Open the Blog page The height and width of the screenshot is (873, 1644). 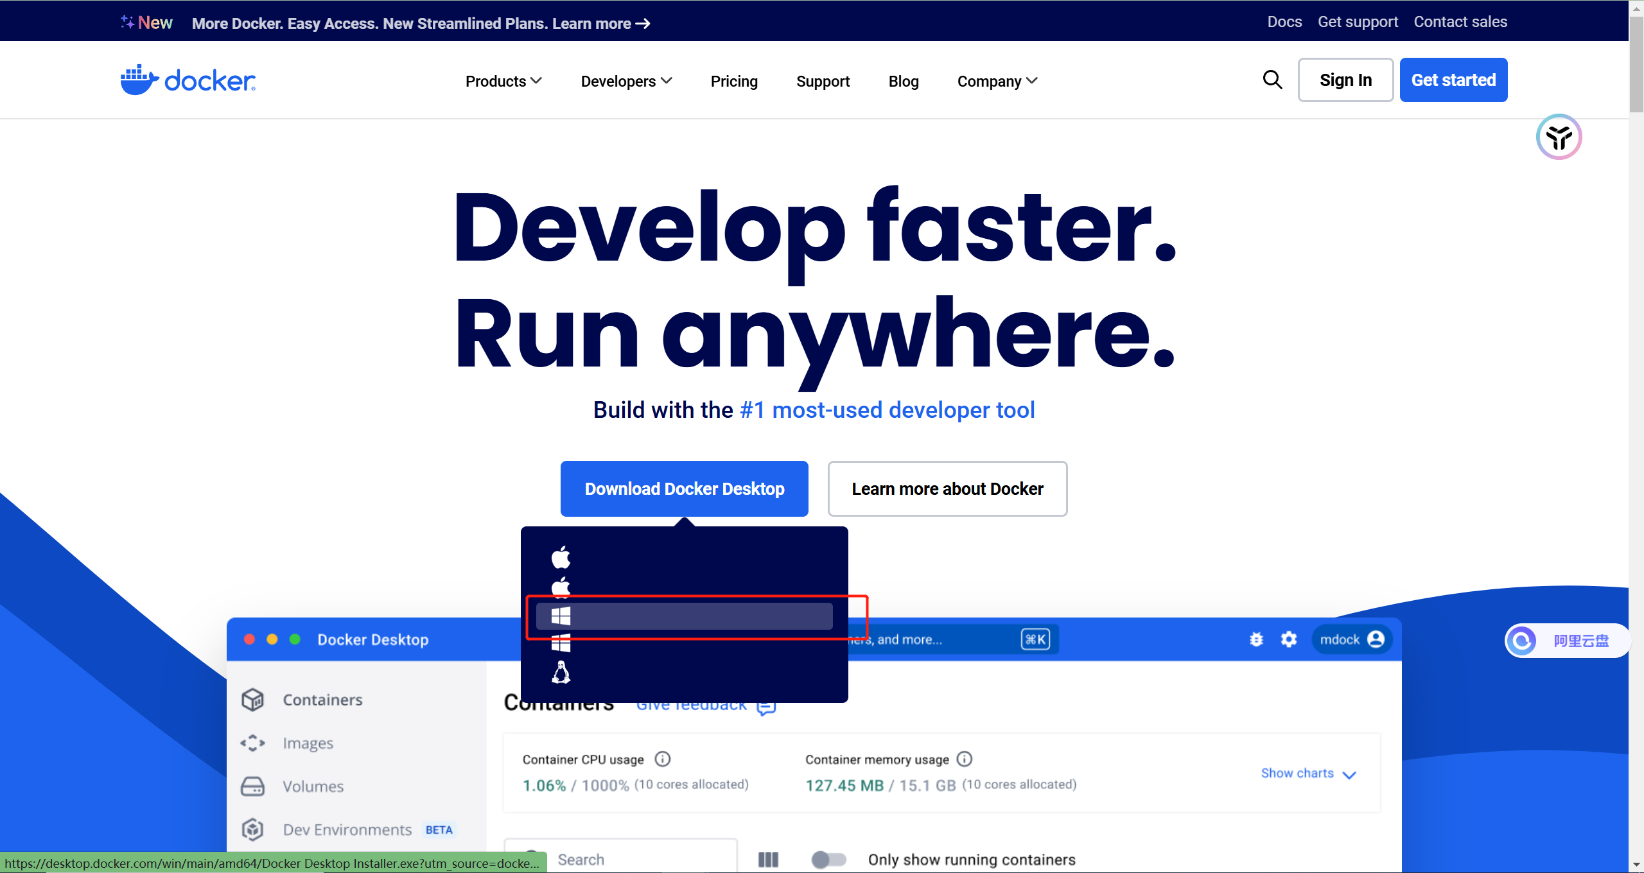coord(904,82)
